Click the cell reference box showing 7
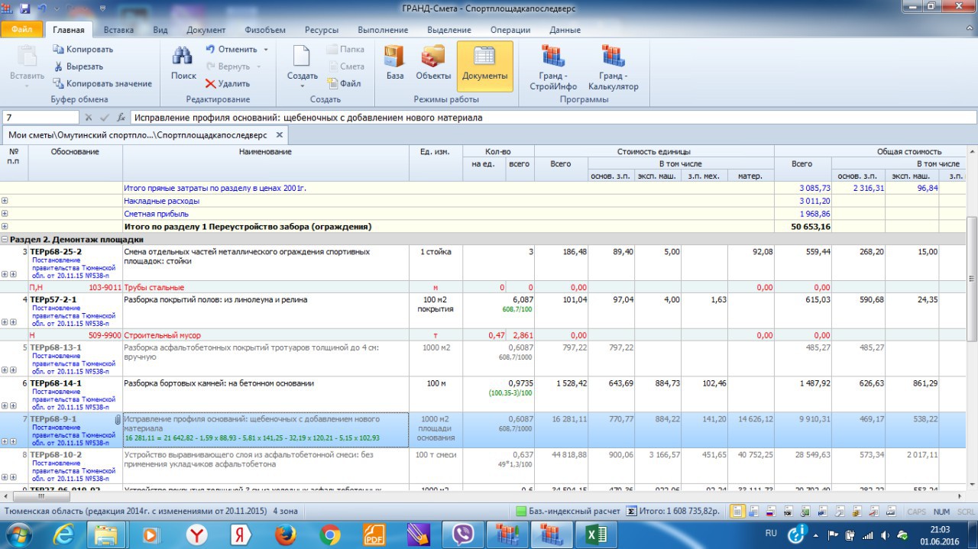 point(40,118)
